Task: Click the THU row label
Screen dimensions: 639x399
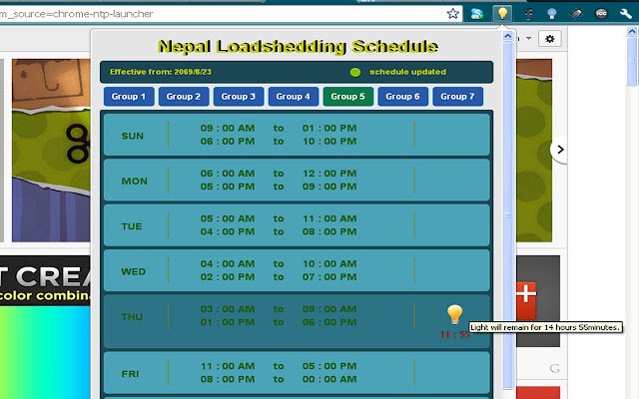Action: point(132,317)
